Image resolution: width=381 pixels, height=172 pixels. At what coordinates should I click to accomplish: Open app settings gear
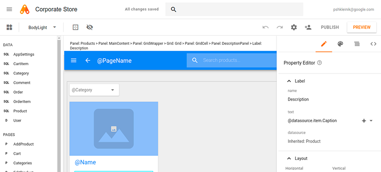click(x=294, y=27)
